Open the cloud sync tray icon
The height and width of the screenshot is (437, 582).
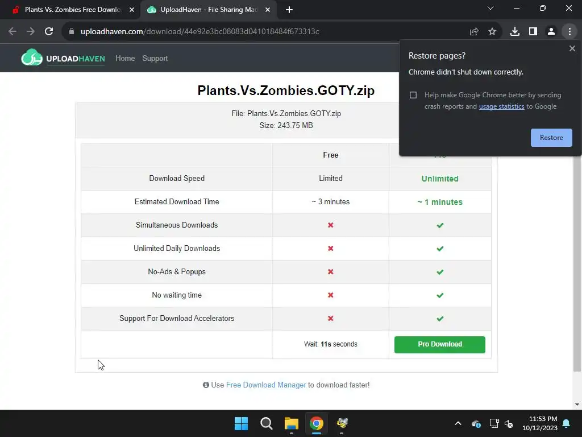pyautogui.click(x=476, y=423)
